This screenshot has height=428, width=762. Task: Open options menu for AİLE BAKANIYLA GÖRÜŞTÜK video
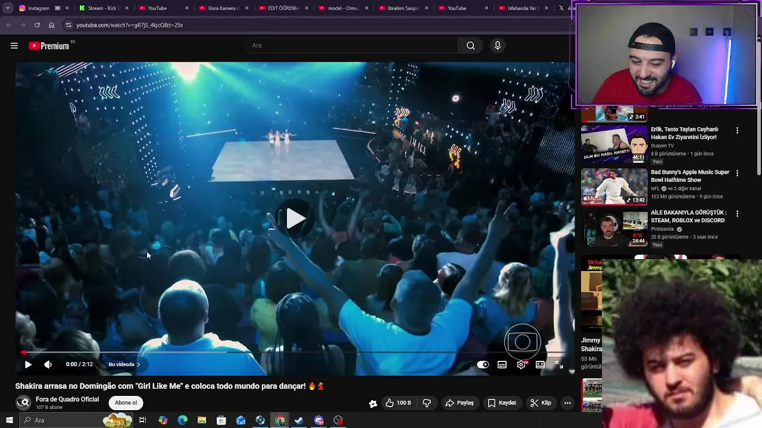click(x=737, y=213)
